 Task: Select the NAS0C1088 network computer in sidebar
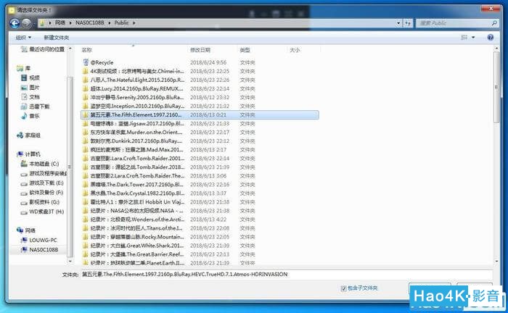click(x=44, y=250)
